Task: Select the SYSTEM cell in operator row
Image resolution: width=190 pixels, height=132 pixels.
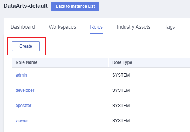Action: coord(121,106)
